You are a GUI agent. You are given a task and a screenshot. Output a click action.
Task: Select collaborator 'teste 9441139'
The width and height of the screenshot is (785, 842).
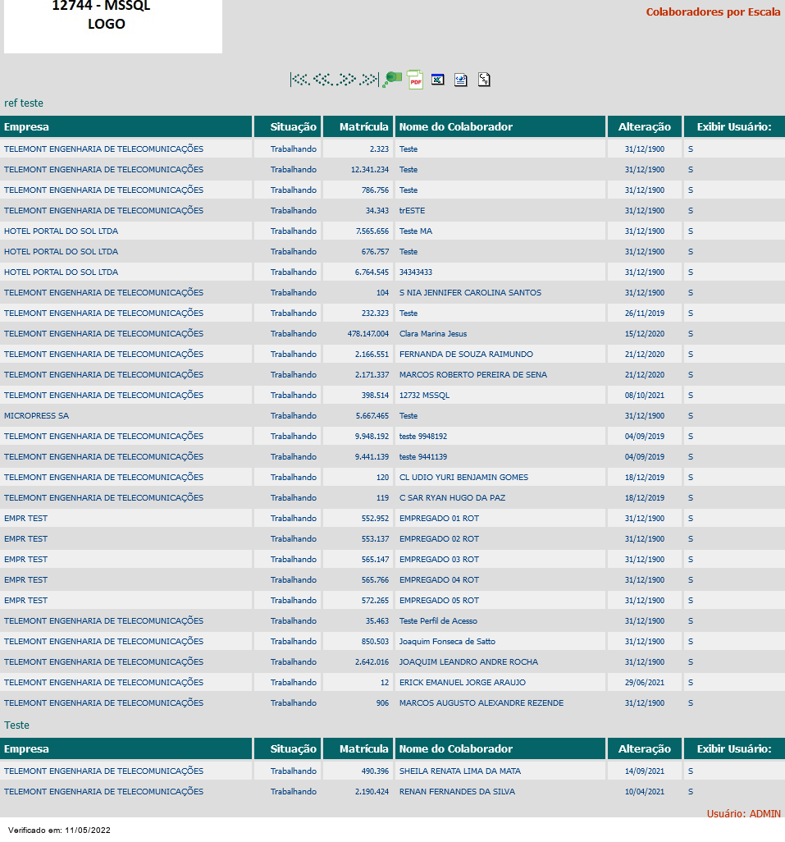coord(423,456)
